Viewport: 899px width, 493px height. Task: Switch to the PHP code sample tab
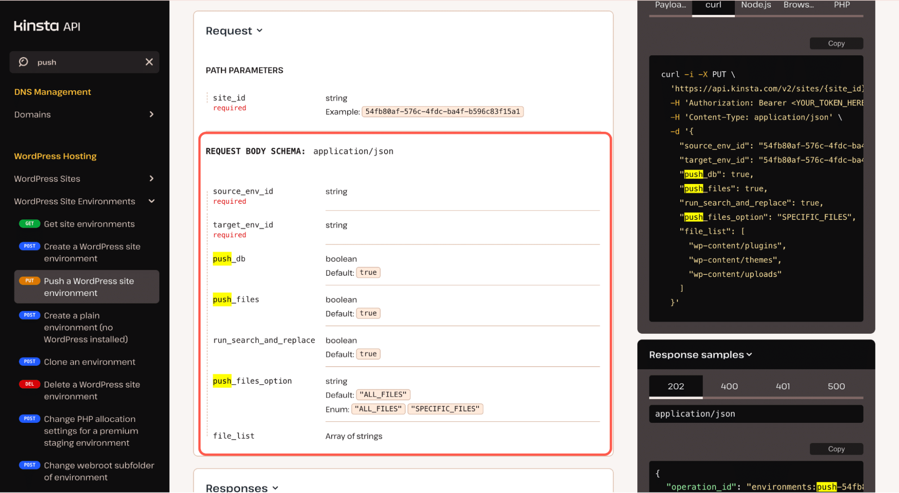click(x=841, y=5)
